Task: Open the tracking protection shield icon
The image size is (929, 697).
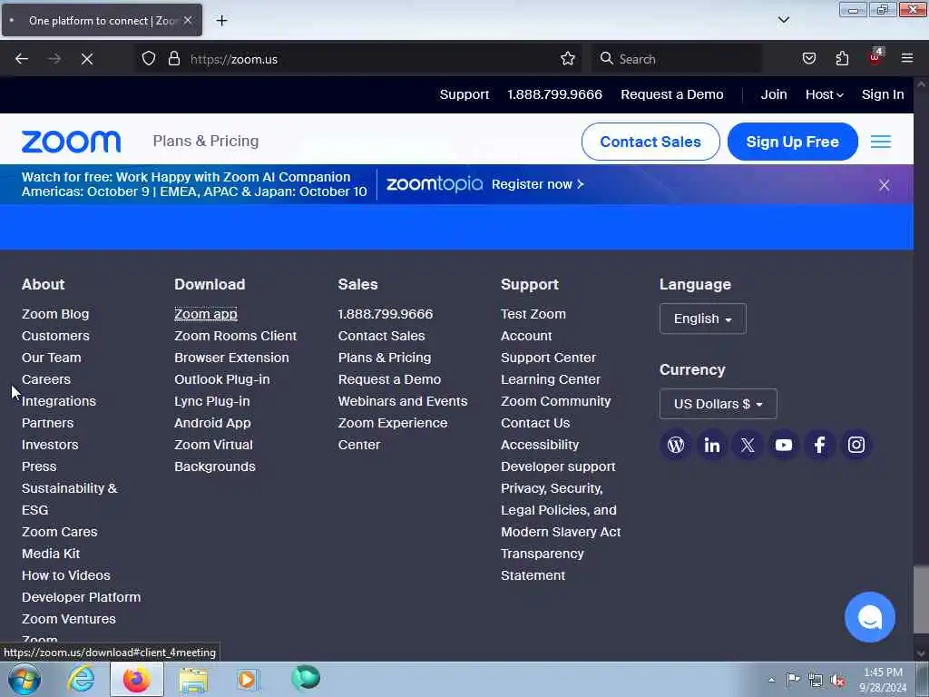Action: click(x=149, y=59)
